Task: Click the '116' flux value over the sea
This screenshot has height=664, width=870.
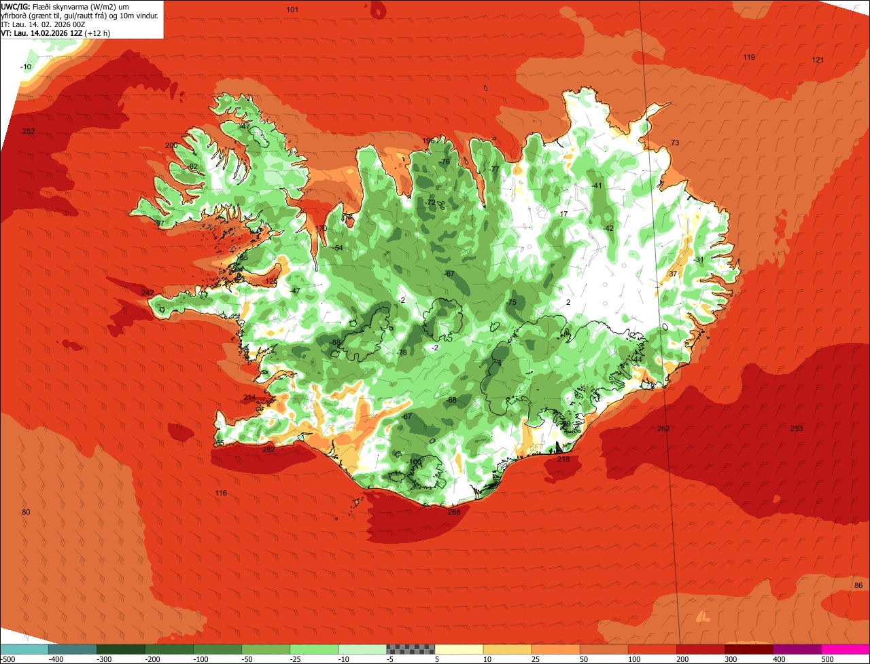Action: pyautogui.click(x=221, y=493)
